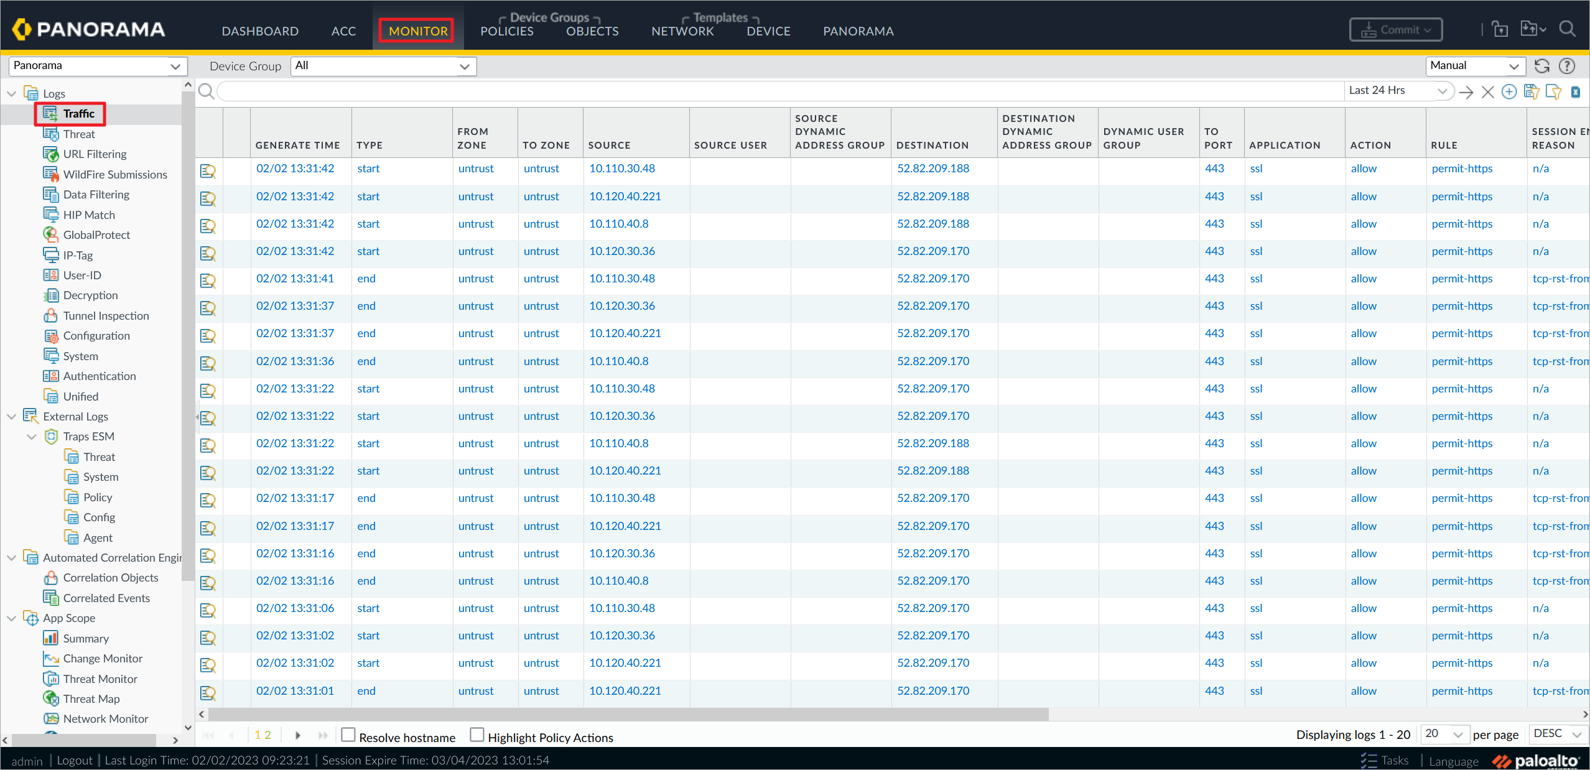Open the 20 per page dropdown

pos(1444,734)
